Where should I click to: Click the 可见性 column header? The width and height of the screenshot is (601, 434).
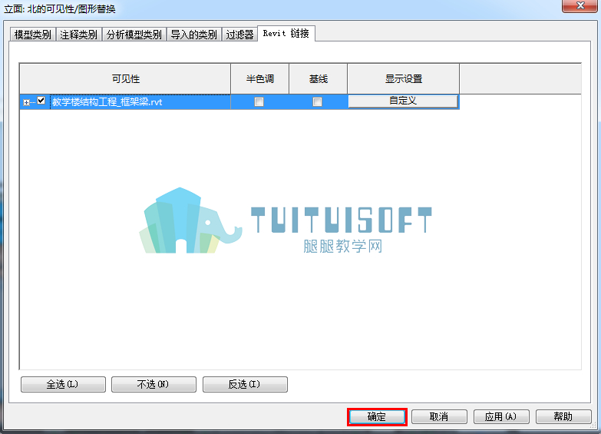click(125, 78)
